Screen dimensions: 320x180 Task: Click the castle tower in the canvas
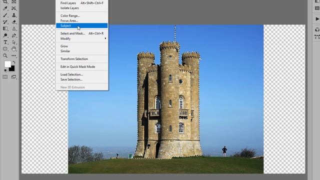click(x=168, y=100)
